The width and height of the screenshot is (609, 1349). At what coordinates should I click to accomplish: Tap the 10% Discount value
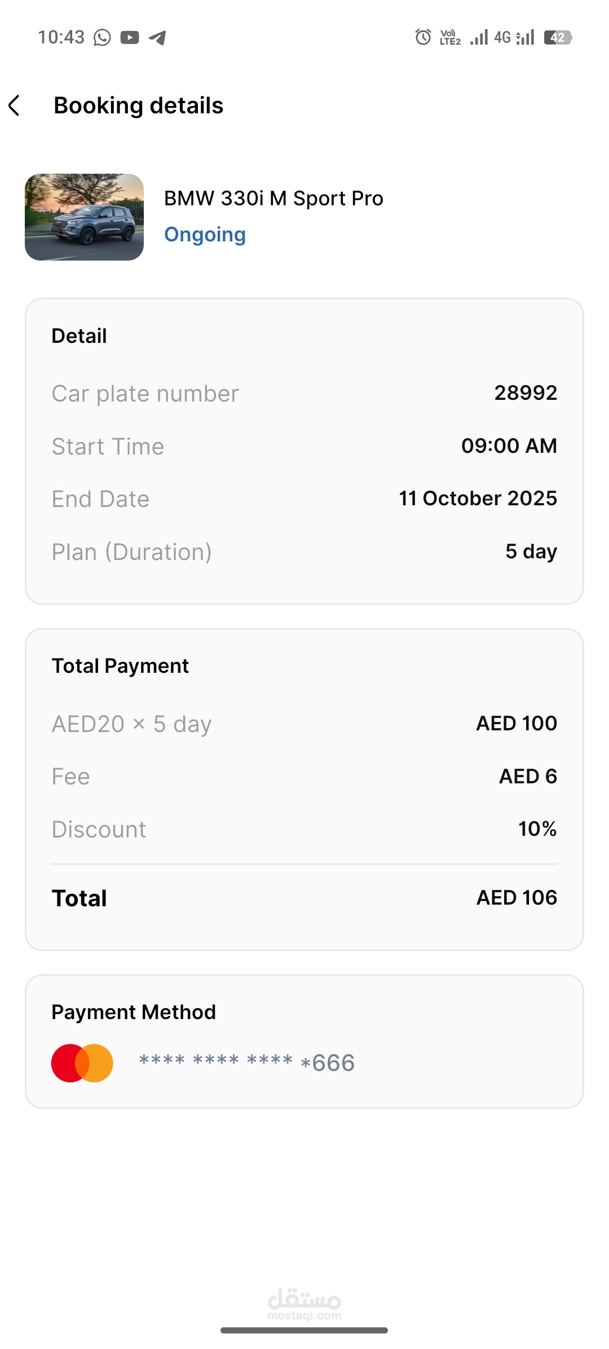[x=537, y=829]
